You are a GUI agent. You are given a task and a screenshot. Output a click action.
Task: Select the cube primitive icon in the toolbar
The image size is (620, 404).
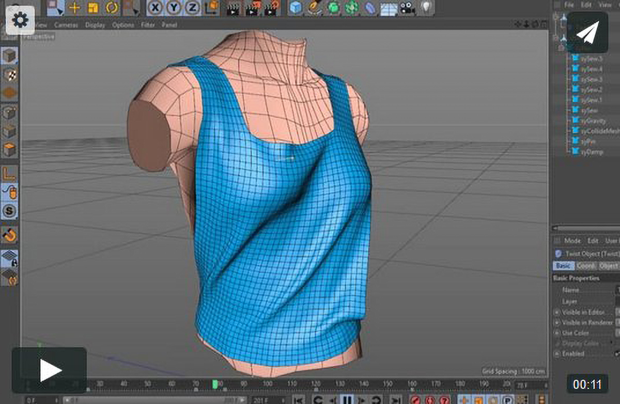tap(296, 7)
